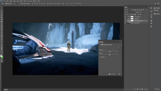The width and height of the screenshot is (161, 91).
Task: Select the Hand tool
Action: 2,48
